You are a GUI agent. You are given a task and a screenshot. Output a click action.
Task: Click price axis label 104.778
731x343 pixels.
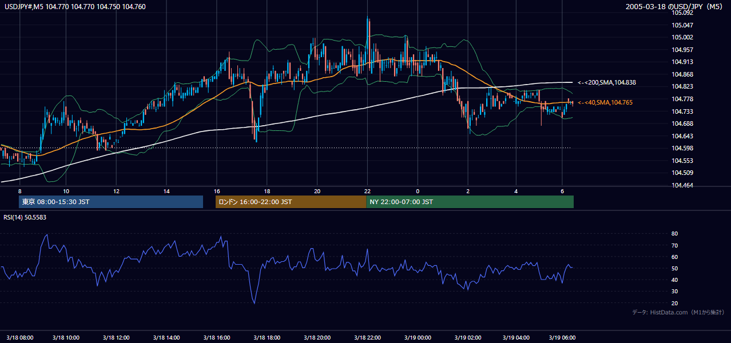681,99
